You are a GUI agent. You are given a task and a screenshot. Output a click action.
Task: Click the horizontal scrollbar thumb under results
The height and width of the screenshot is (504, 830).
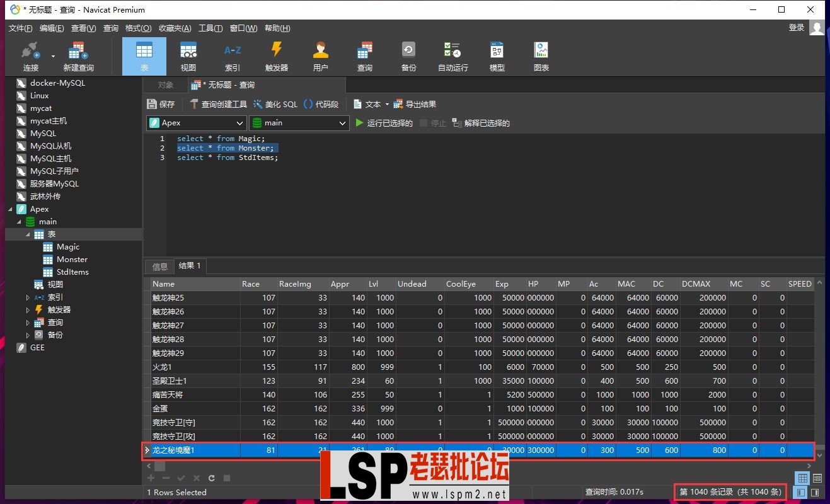159,466
